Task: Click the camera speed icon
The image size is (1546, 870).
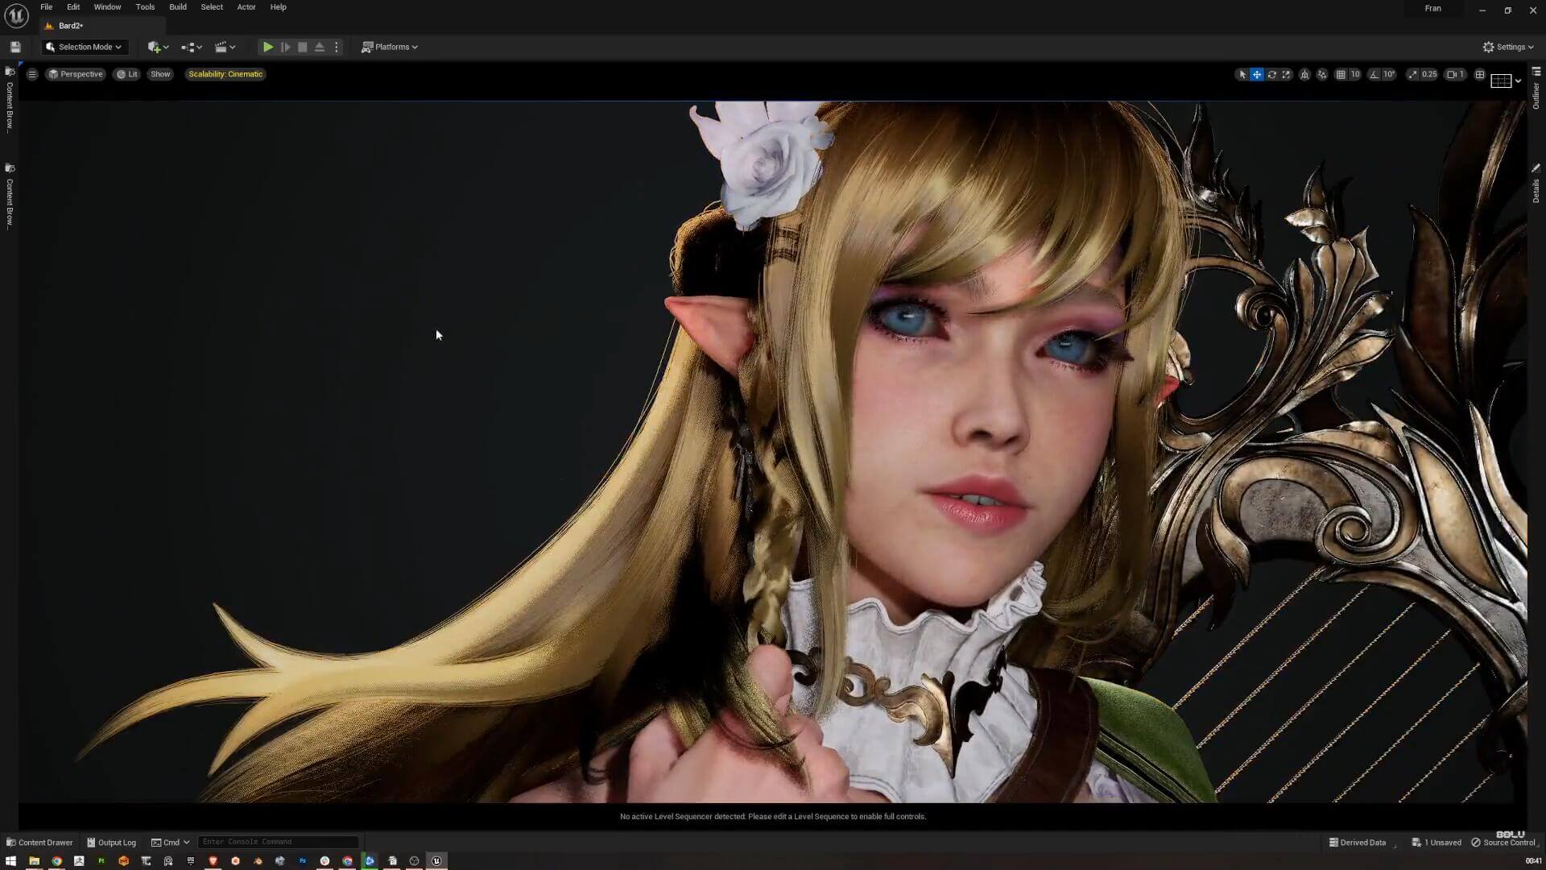Action: click(1452, 74)
